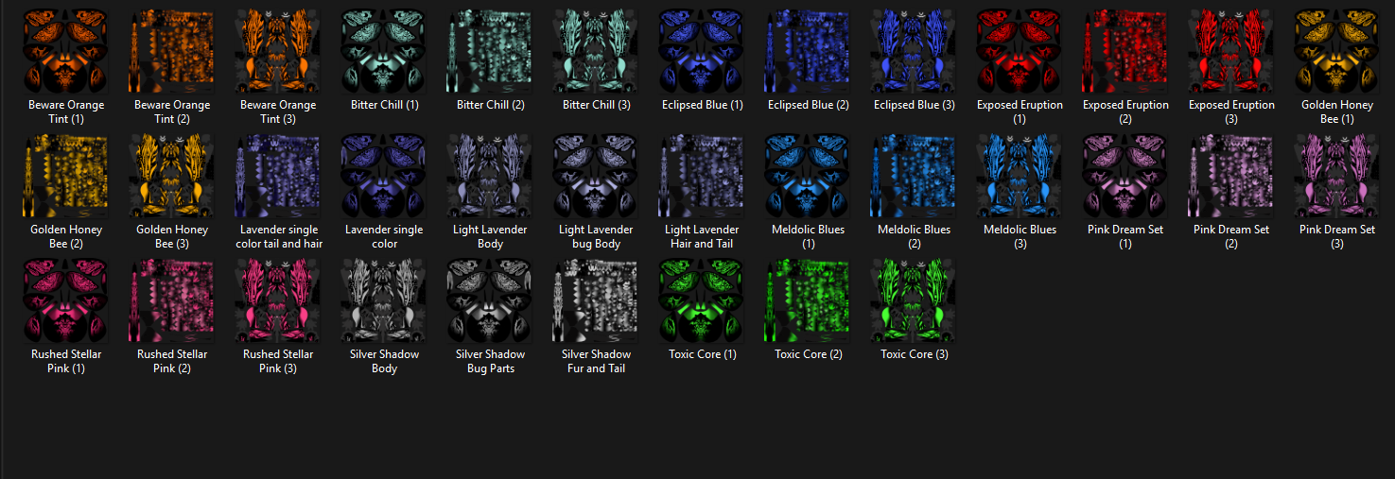Select the Silver Shadow Body thumbnail
This screenshot has width=1395, height=479.
[x=384, y=300]
